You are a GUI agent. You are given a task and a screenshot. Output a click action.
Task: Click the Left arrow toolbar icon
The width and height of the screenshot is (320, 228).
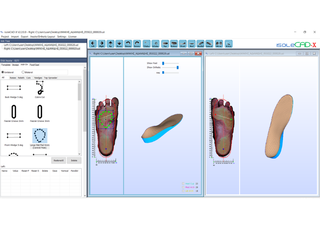tap(93, 44)
